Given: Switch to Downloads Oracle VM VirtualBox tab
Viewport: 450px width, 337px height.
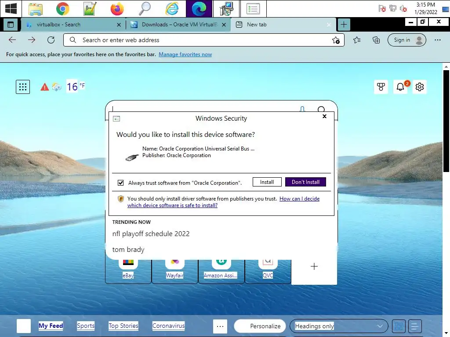Looking at the screenshot, I should pos(175,25).
